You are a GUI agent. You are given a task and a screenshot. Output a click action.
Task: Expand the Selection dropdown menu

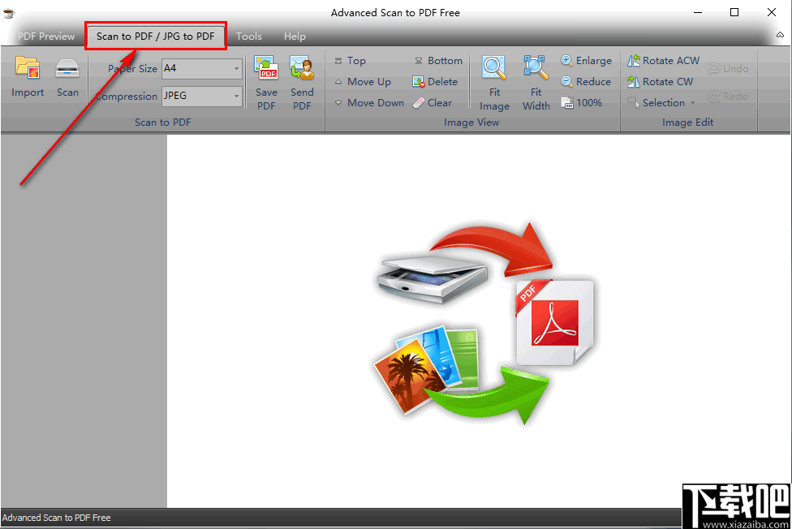pyautogui.click(x=694, y=102)
